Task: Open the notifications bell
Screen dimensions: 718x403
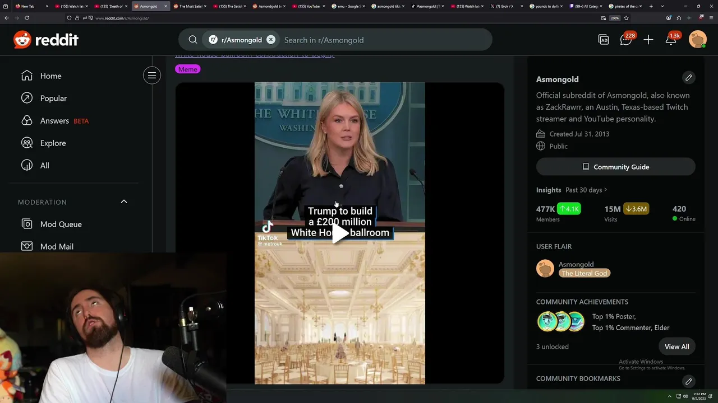Action: [x=671, y=40]
